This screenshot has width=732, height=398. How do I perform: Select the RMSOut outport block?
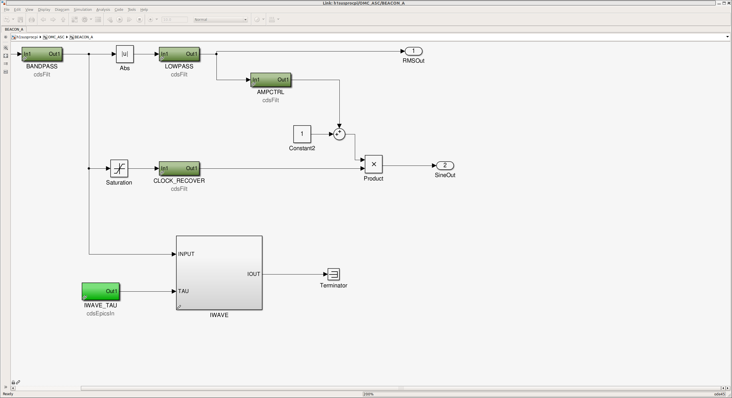(414, 51)
